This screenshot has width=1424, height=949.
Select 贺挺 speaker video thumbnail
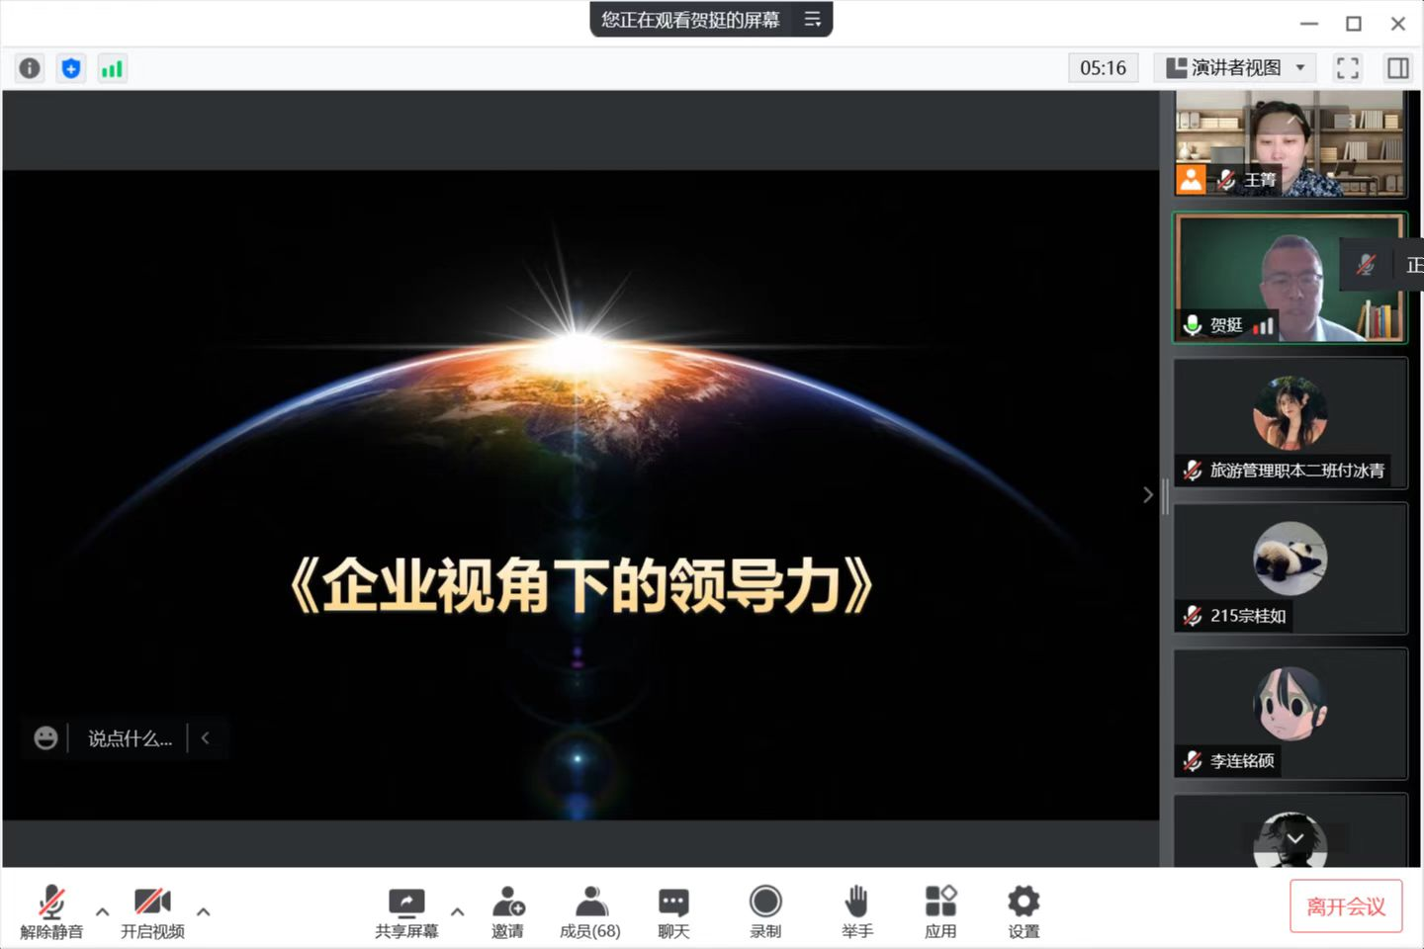1290,278
